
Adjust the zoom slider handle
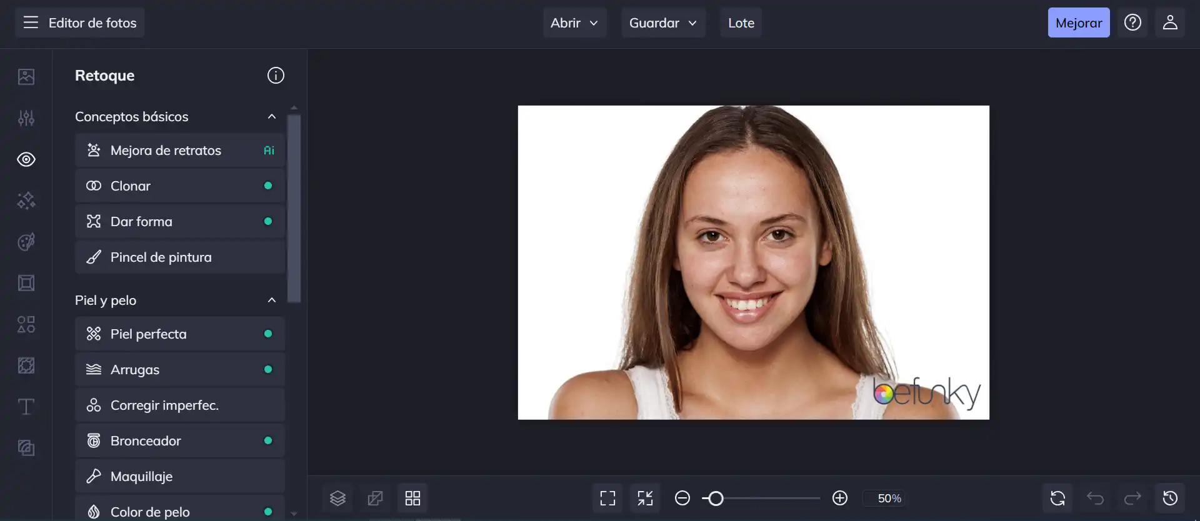point(716,499)
